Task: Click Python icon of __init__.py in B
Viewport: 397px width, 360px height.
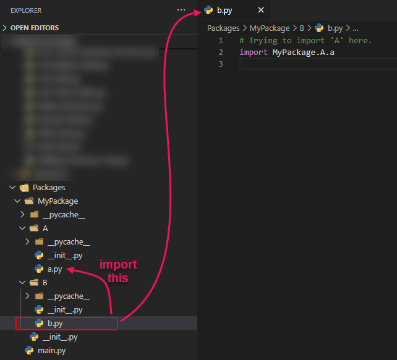Action: (39, 310)
